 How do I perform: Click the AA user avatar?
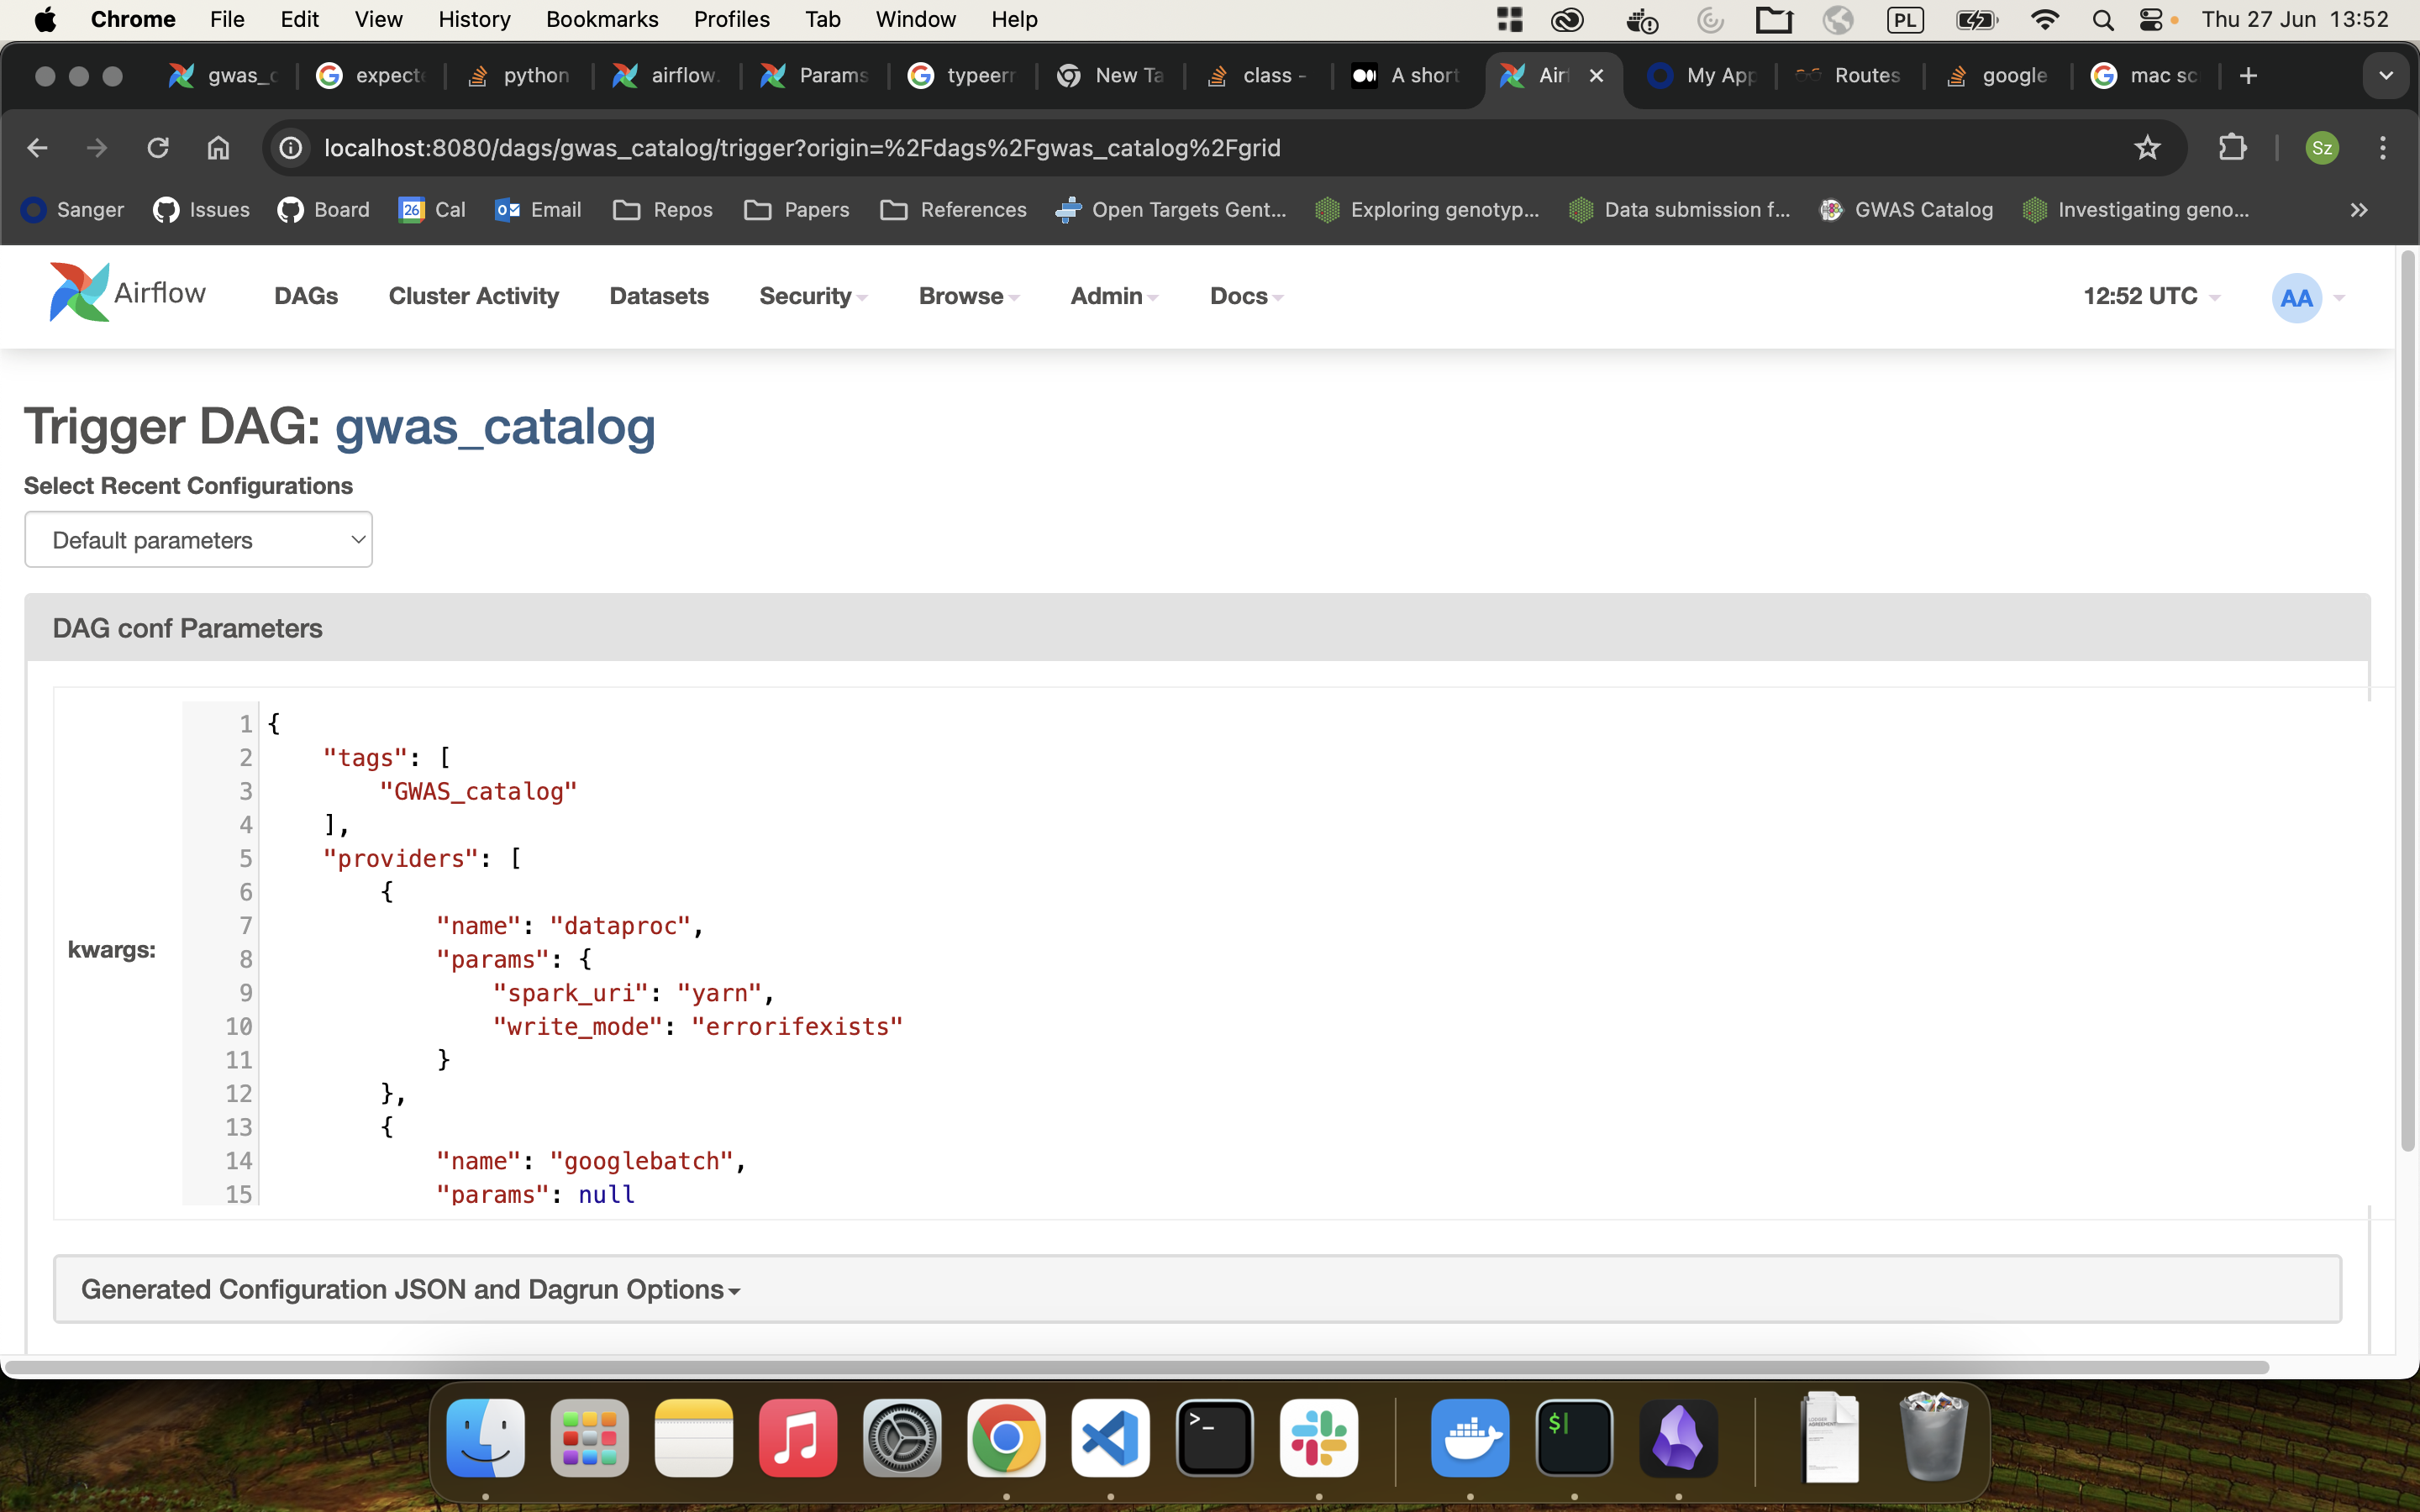pyautogui.click(x=2296, y=297)
